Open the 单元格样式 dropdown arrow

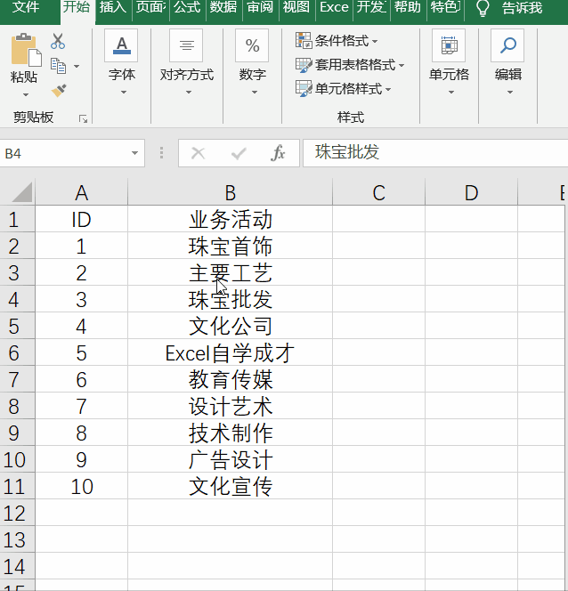388,90
